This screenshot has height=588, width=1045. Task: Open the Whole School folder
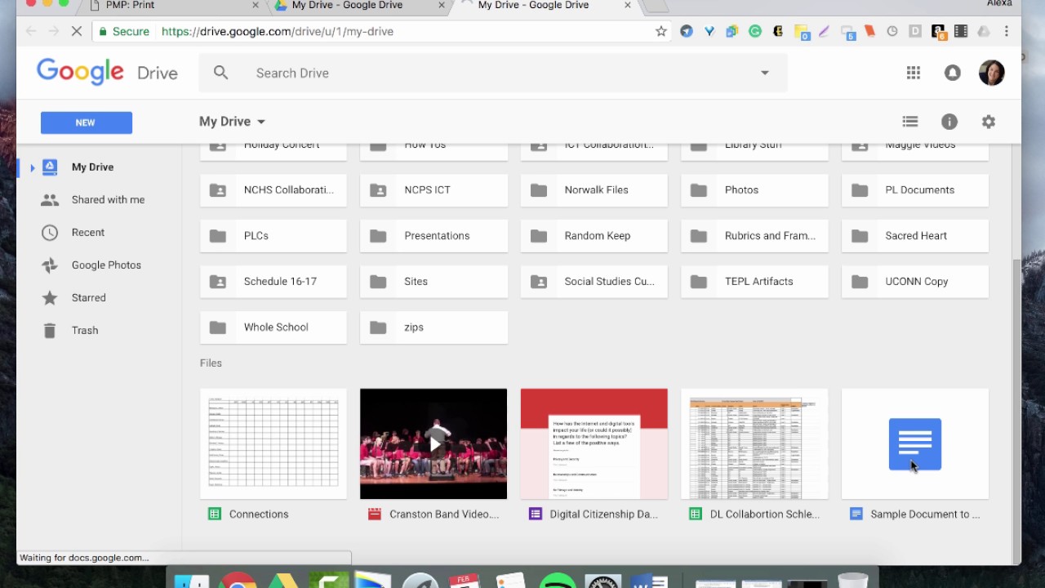(x=273, y=327)
